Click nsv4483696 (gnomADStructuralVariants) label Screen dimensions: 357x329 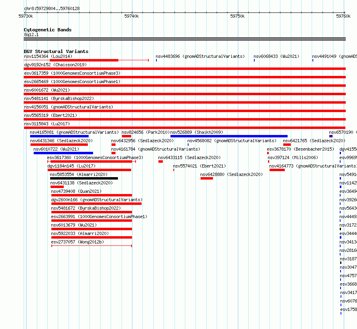coord(200,56)
